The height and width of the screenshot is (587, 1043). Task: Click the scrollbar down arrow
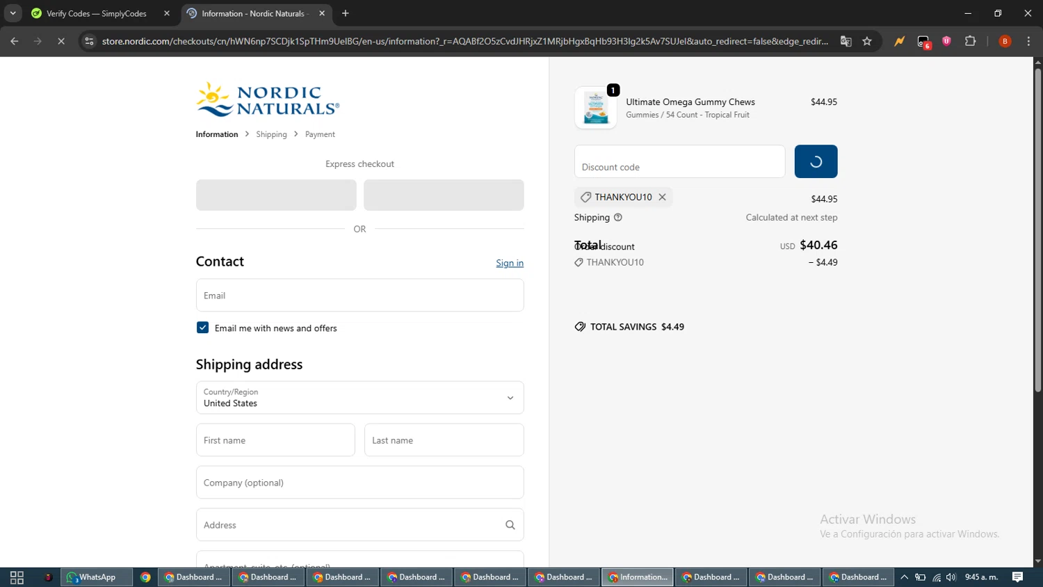[1037, 562]
